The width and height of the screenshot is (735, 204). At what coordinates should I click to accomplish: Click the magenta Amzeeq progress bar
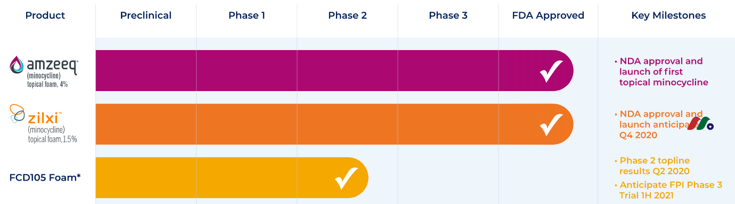coord(334,71)
